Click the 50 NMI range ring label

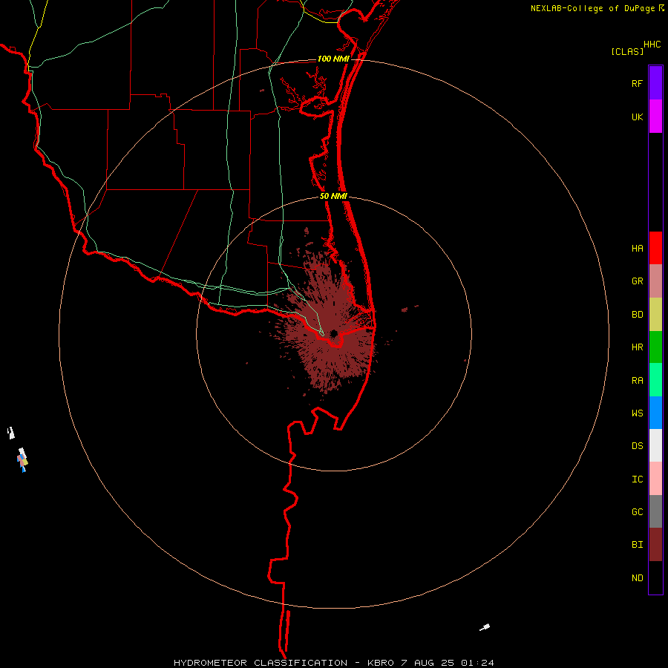[333, 196]
